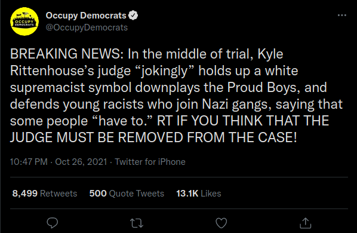
Task: Click the BREAKING NEWS opening tweet line
Action: tap(147, 54)
